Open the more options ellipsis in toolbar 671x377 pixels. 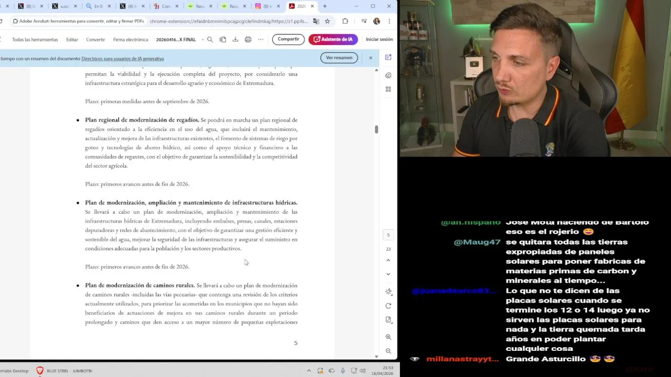(261, 39)
